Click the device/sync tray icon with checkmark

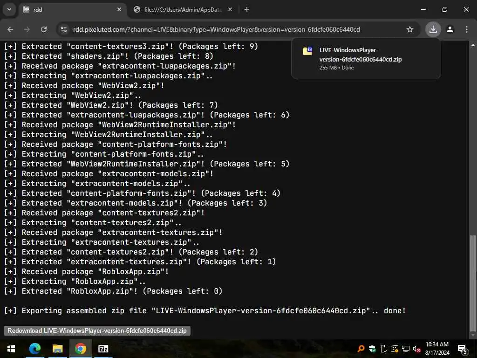point(395,349)
